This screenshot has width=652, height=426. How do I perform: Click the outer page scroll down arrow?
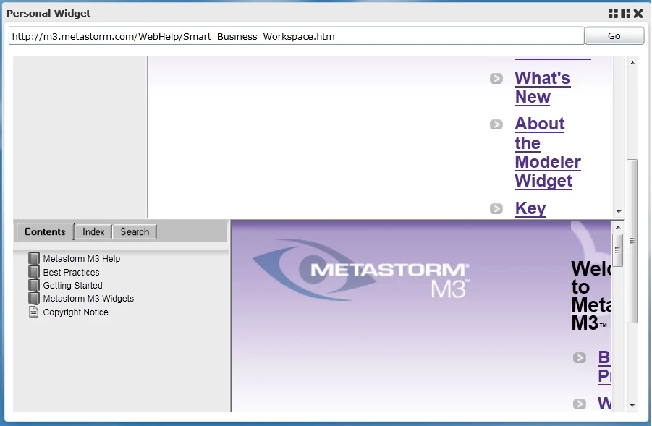(632, 406)
